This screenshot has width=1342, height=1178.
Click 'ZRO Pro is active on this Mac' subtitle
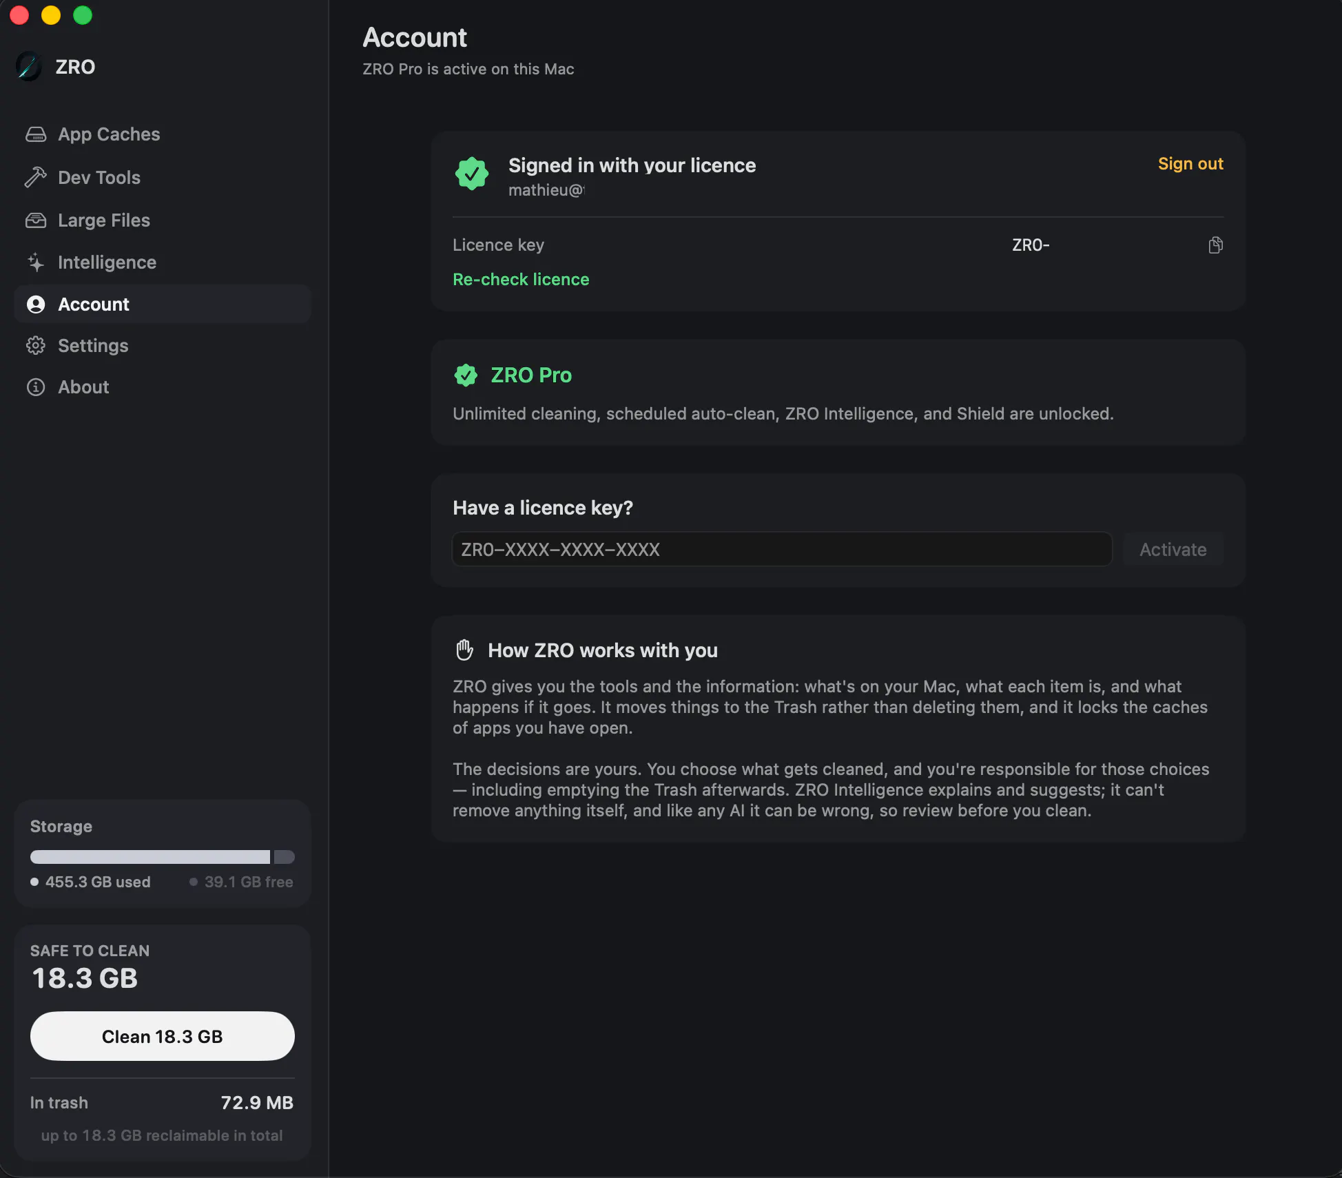click(468, 70)
